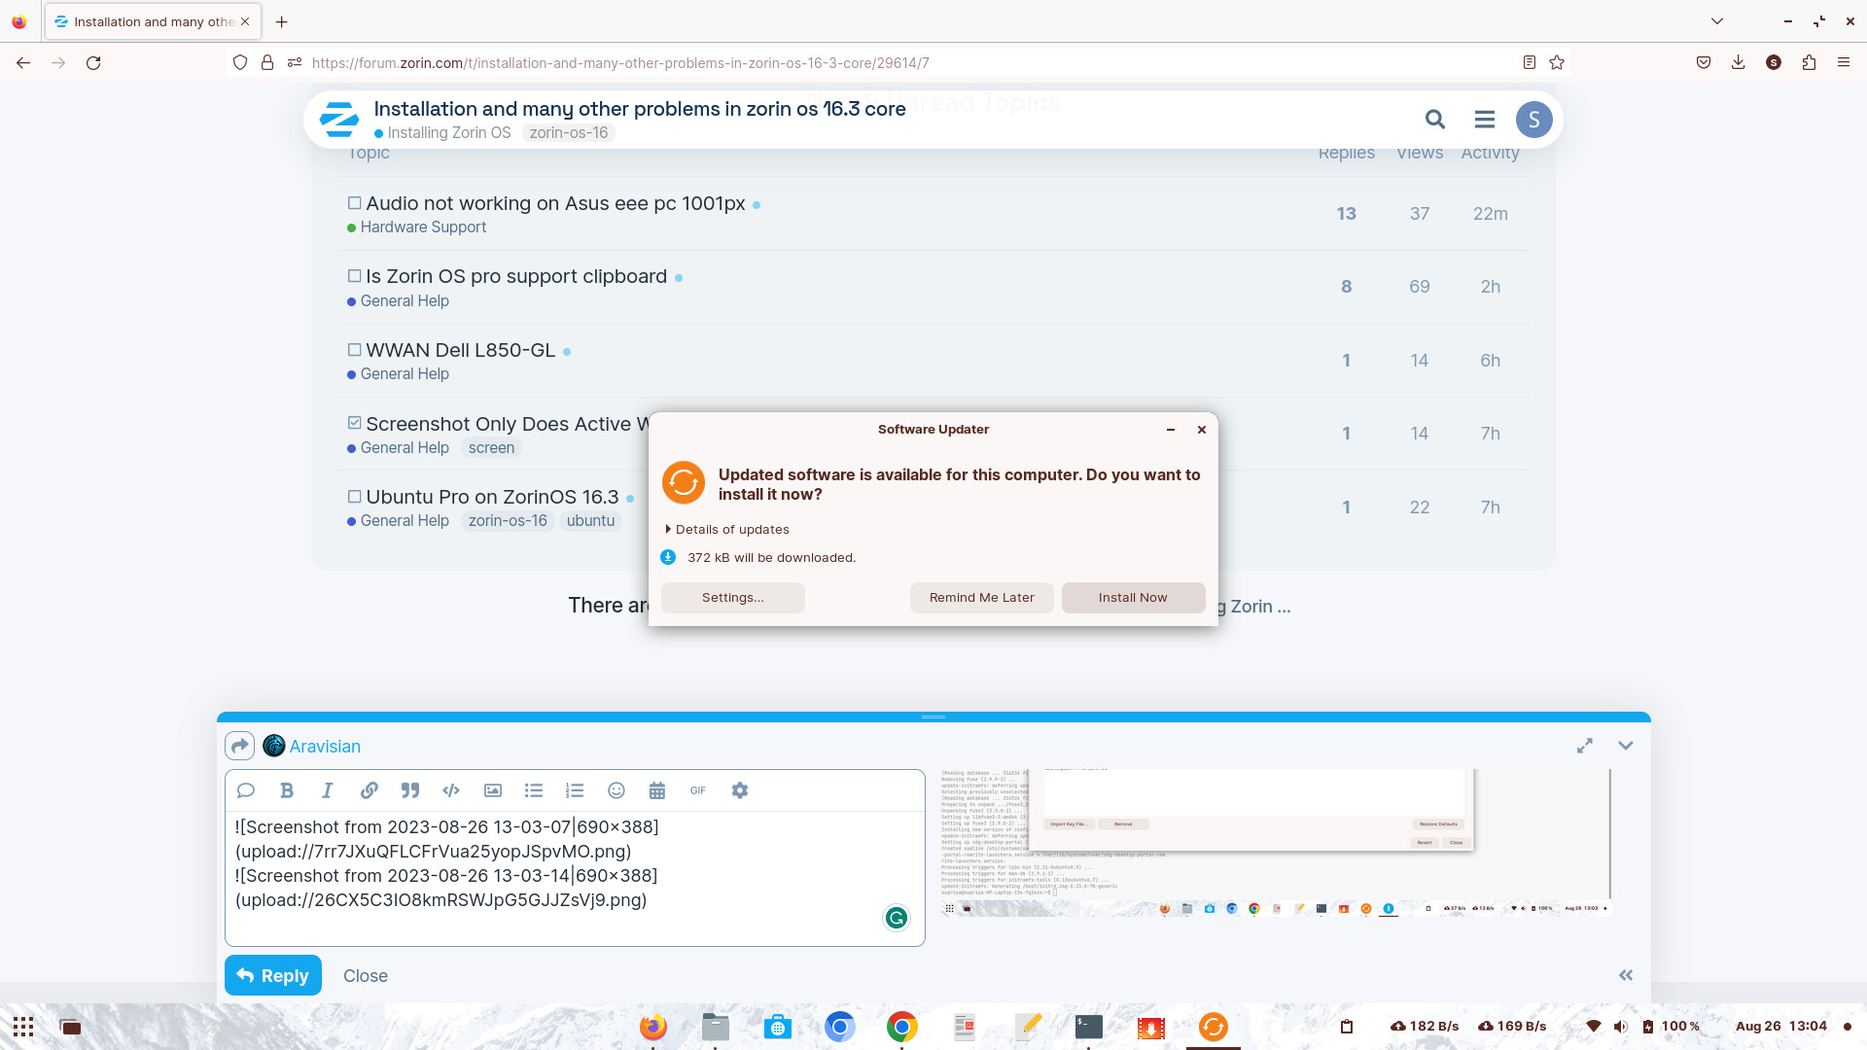Open Firefox application menu
Screen dimensions: 1867x1050
click(1843, 62)
